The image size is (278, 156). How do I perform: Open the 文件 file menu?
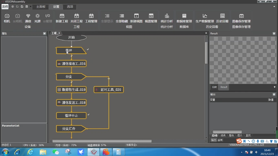(x=5, y=6)
